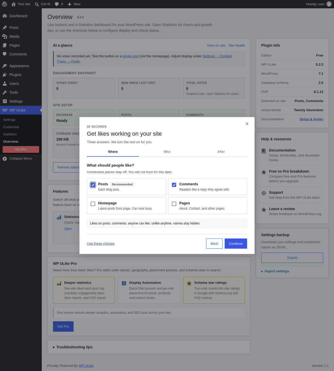
Task: Open Media library in sidebar
Action: tap(21, 36)
